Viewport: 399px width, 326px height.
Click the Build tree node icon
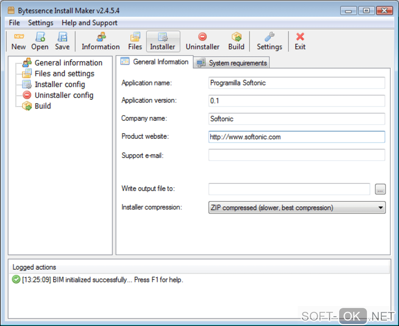pyautogui.click(x=27, y=106)
